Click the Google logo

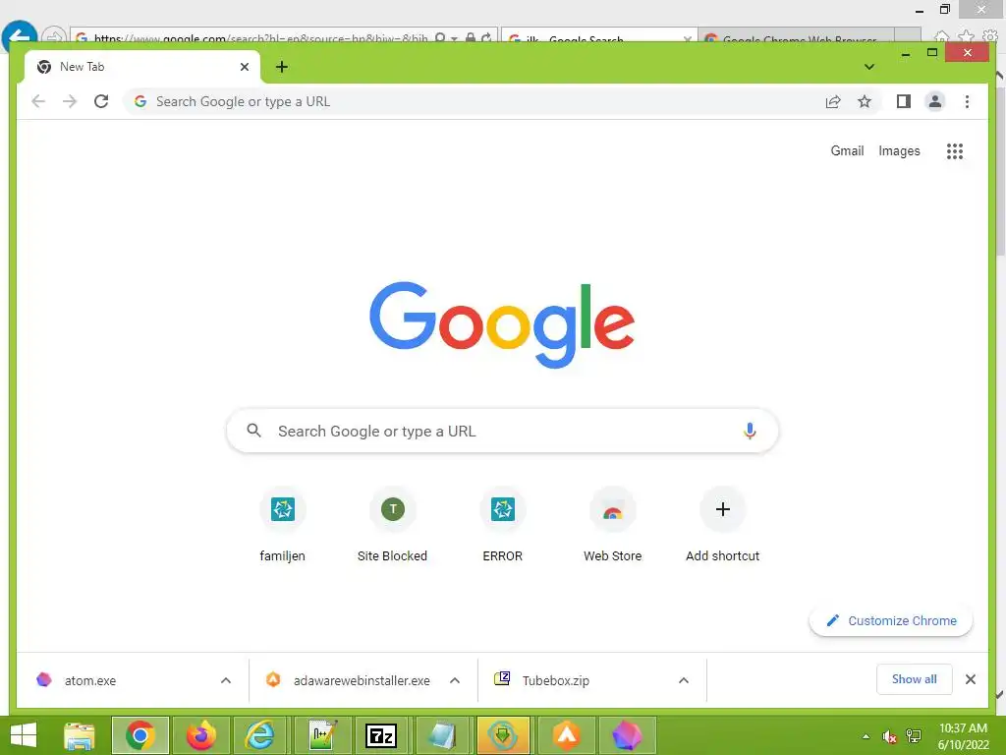(502, 324)
